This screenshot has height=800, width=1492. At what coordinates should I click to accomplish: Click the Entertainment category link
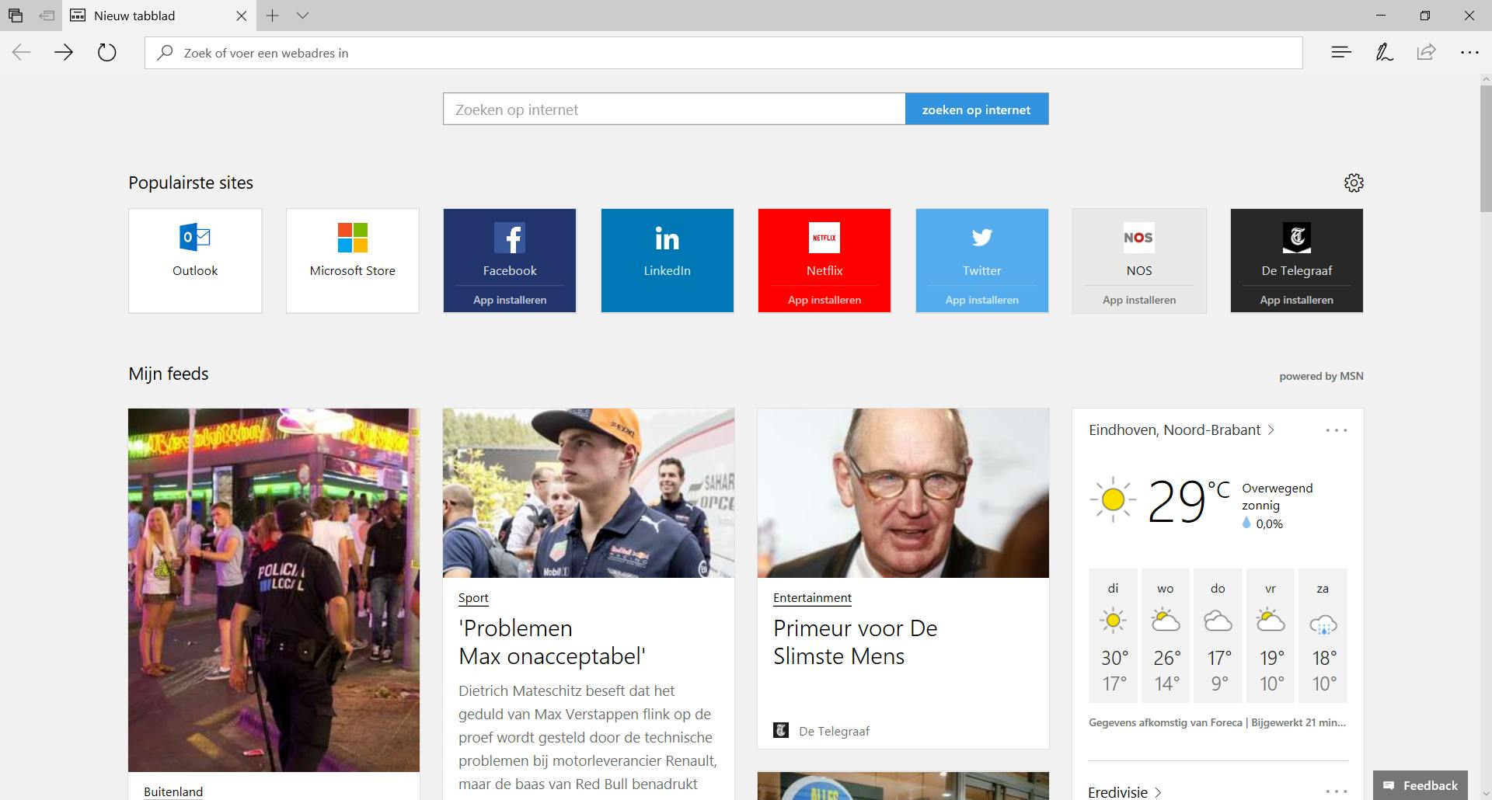812,598
